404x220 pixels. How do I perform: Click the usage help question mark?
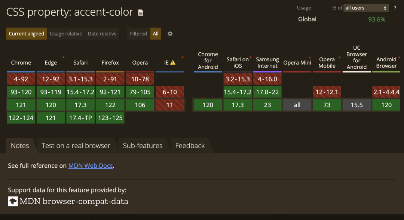[395, 8]
